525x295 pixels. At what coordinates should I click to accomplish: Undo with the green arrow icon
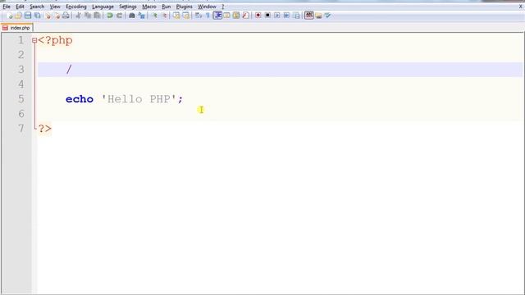pyautogui.click(x=110, y=16)
